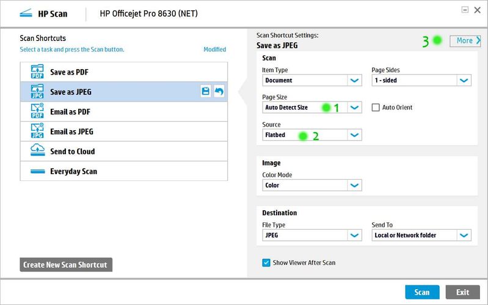Click the Destination section heading
488x305 pixels.
(x=280, y=213)
